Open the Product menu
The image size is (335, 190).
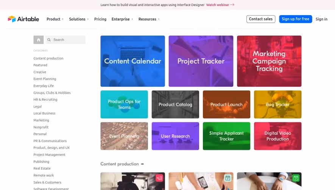tap(53, 19)
